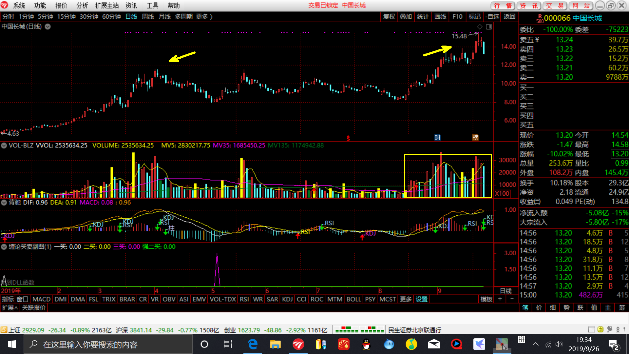Expand the 更多 timeframe options
The image size is (629, 354).
pos(204,16)
